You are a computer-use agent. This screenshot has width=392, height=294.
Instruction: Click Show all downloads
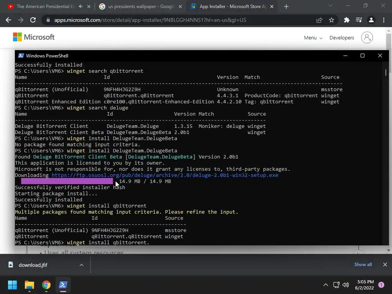[x=363, y=265]
